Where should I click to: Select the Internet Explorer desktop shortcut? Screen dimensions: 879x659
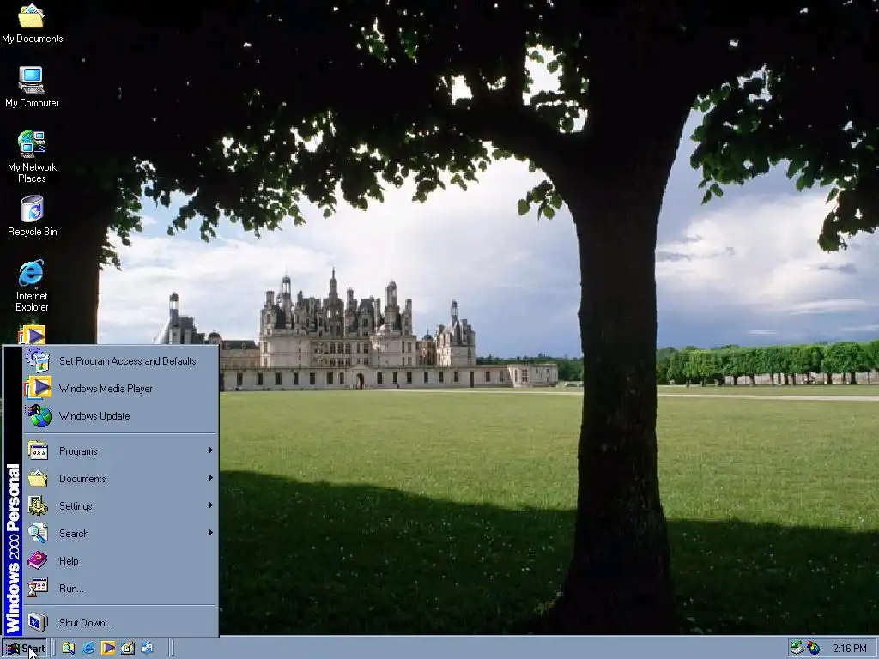click(32, 285)
